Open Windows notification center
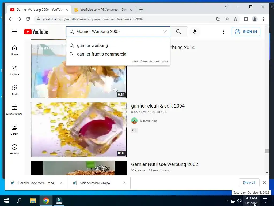Viewport: 274px width, 206px height. [265, 201]
